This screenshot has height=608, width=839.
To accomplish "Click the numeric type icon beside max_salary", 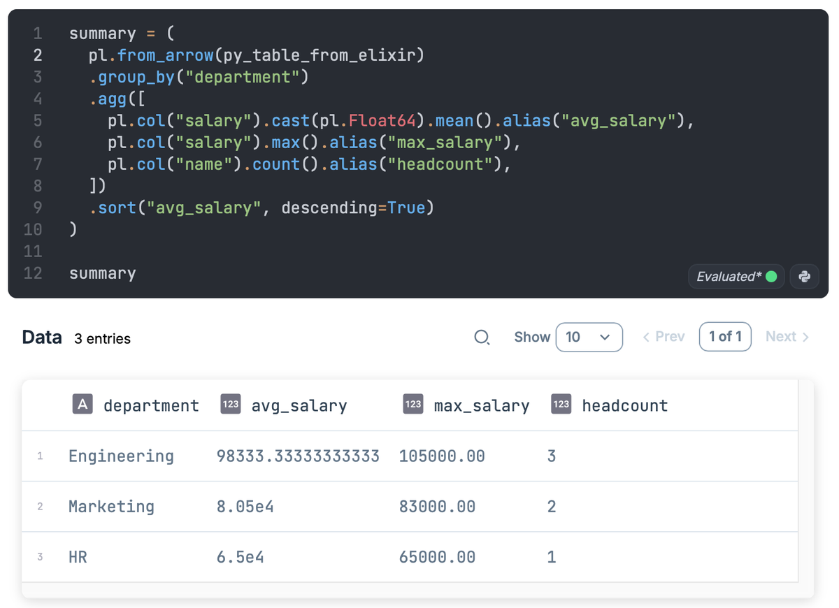I will (x=413, y=404).
